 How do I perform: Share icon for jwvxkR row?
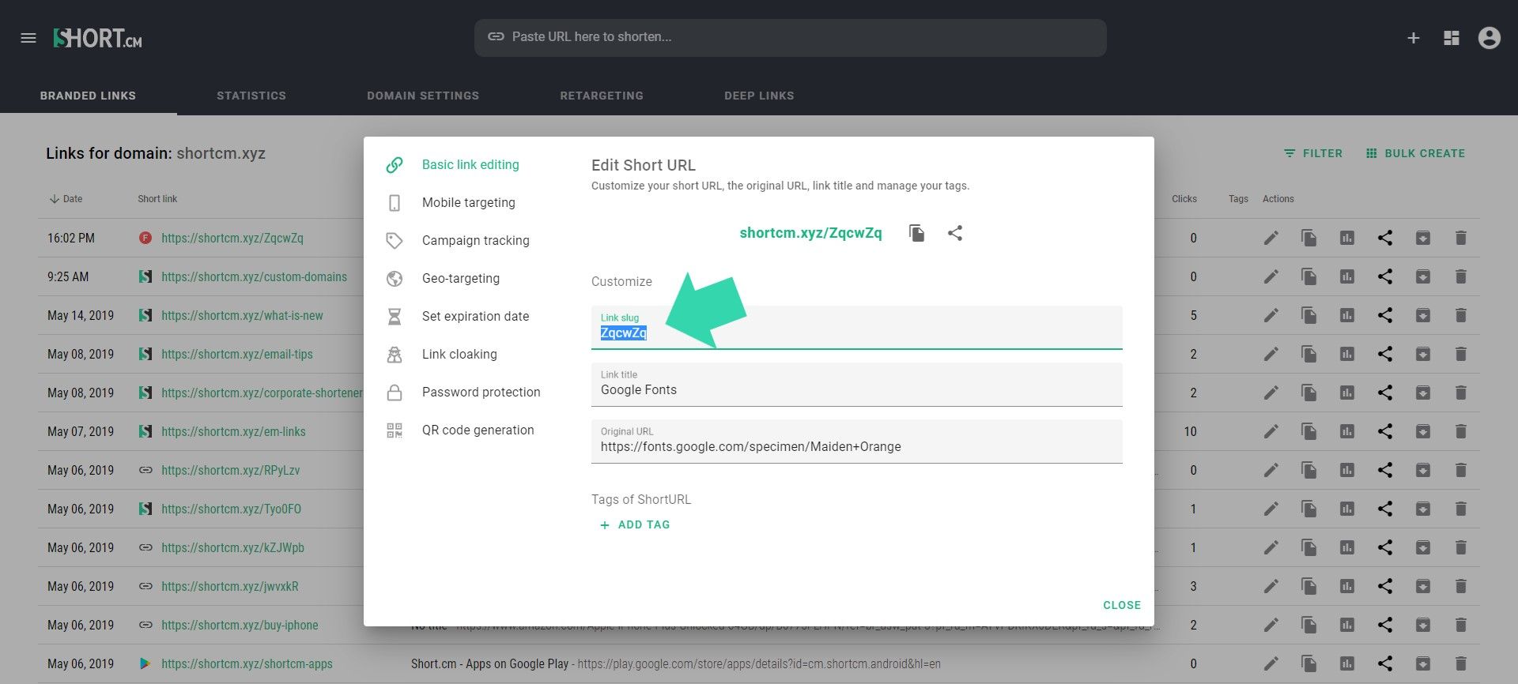click(x=1385, y=586)
